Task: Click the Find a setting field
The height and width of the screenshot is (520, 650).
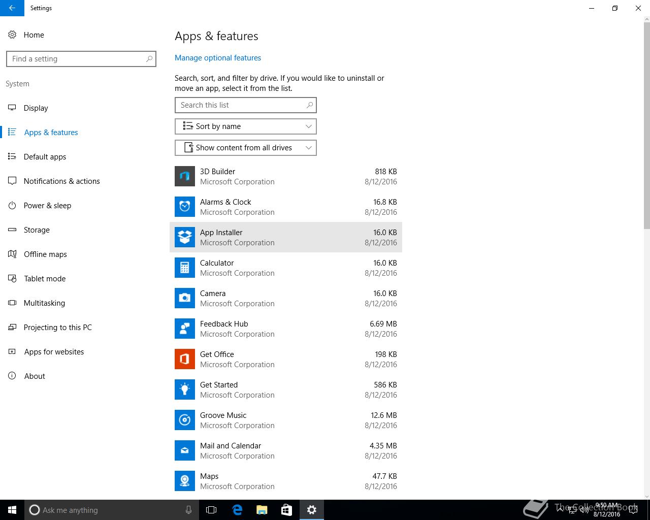Action: (81, 59)
